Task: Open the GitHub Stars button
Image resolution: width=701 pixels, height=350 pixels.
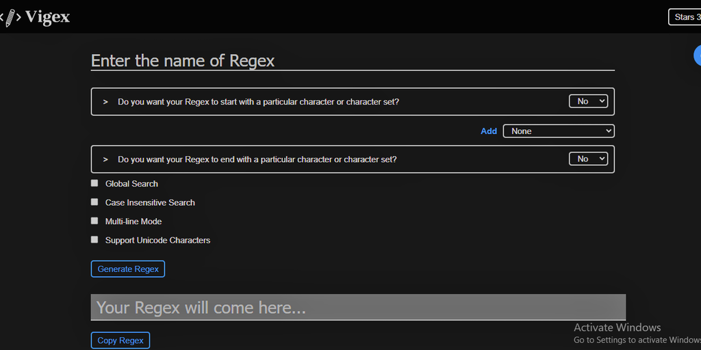Action: click(685, 17)
